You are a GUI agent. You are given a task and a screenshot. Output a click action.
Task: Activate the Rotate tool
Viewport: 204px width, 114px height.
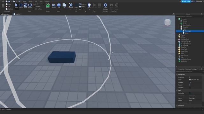(x=30, y=6)
